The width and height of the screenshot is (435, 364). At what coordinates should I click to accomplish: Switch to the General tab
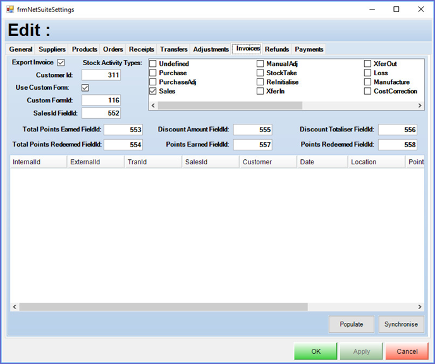click(21, 49)
